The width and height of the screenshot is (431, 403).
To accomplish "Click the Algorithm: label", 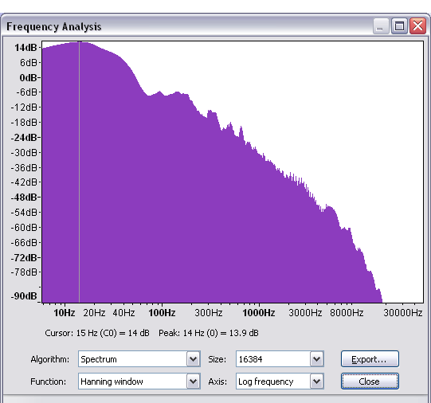I will pos(50,359).
